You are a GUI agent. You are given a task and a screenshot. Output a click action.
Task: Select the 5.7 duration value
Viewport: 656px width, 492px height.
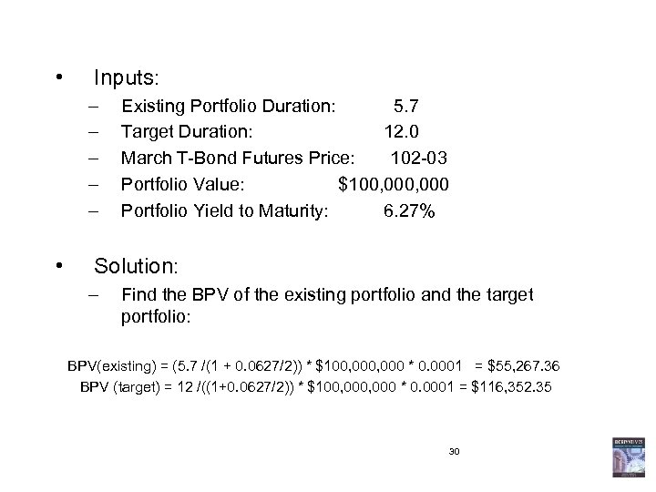tap(406, 105)
